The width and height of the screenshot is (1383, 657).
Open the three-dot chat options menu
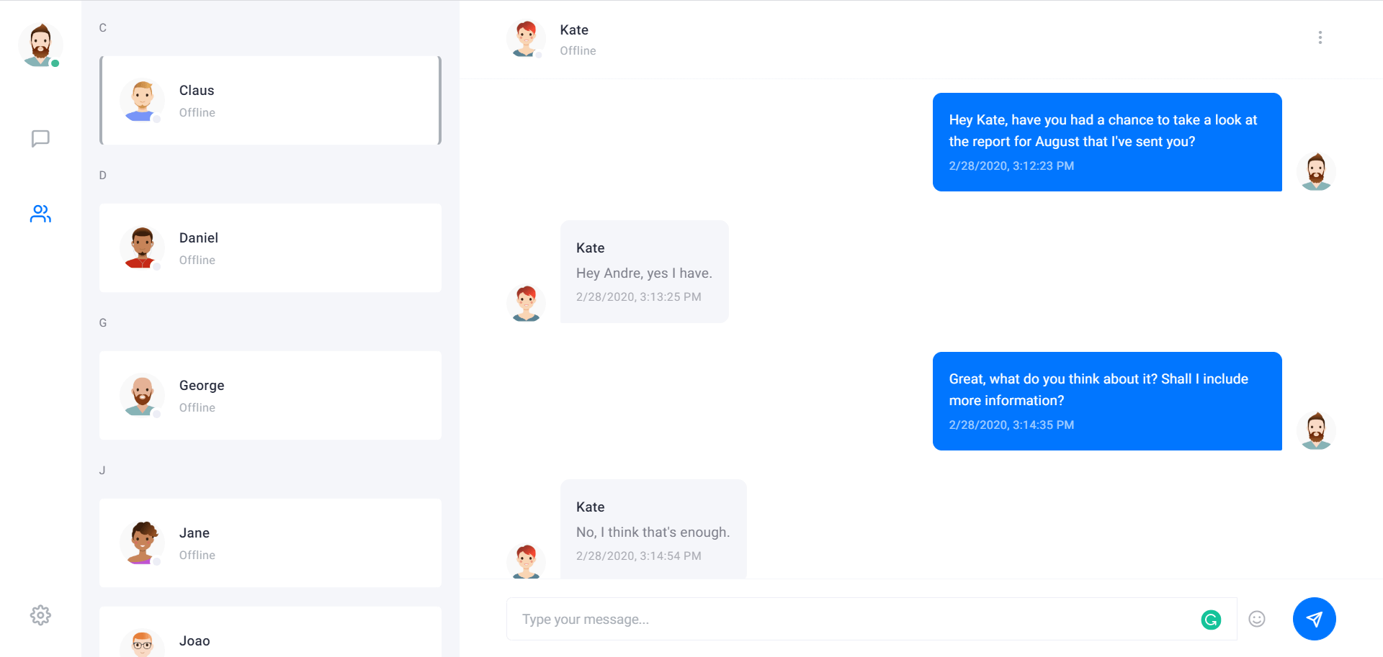(x=1320, y=37)
